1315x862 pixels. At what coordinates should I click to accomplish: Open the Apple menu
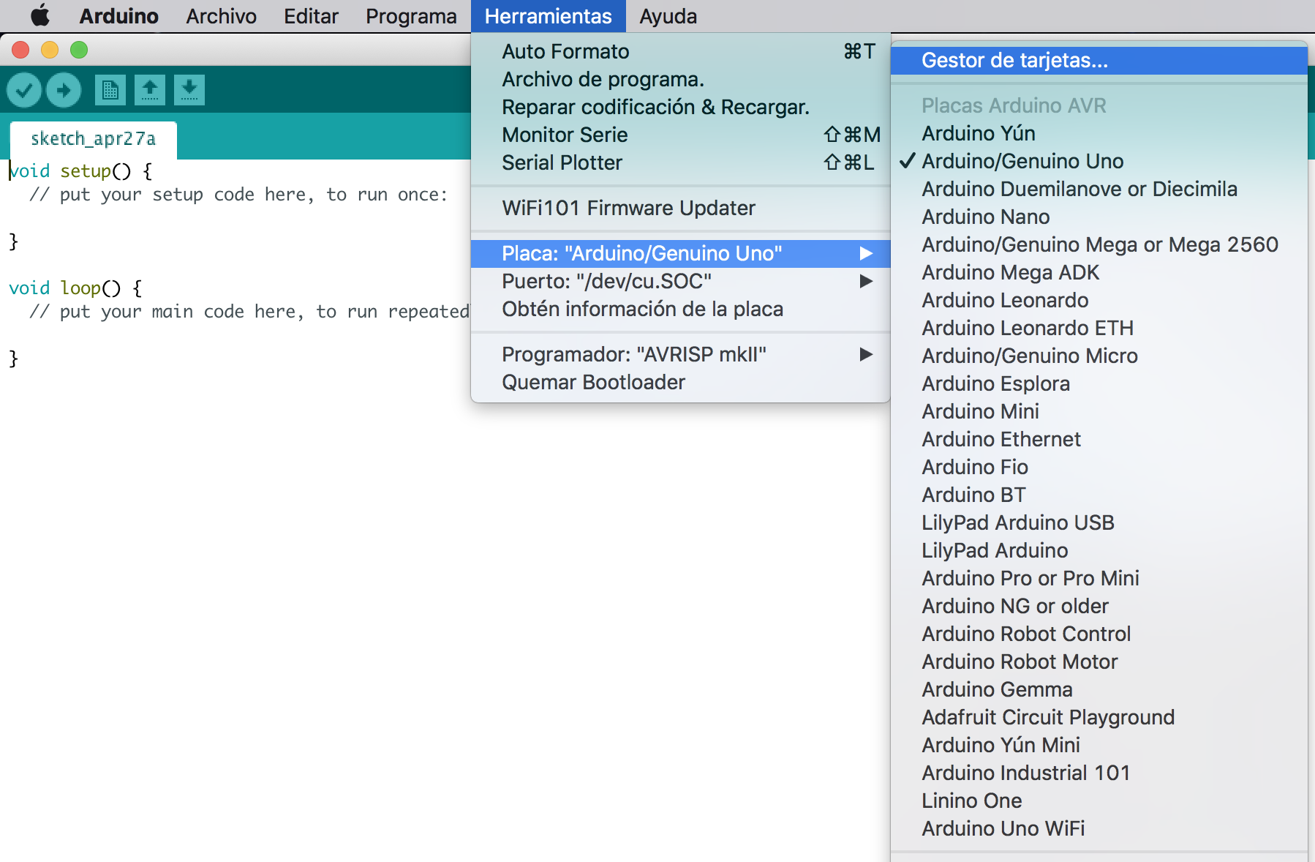(40, 15)
